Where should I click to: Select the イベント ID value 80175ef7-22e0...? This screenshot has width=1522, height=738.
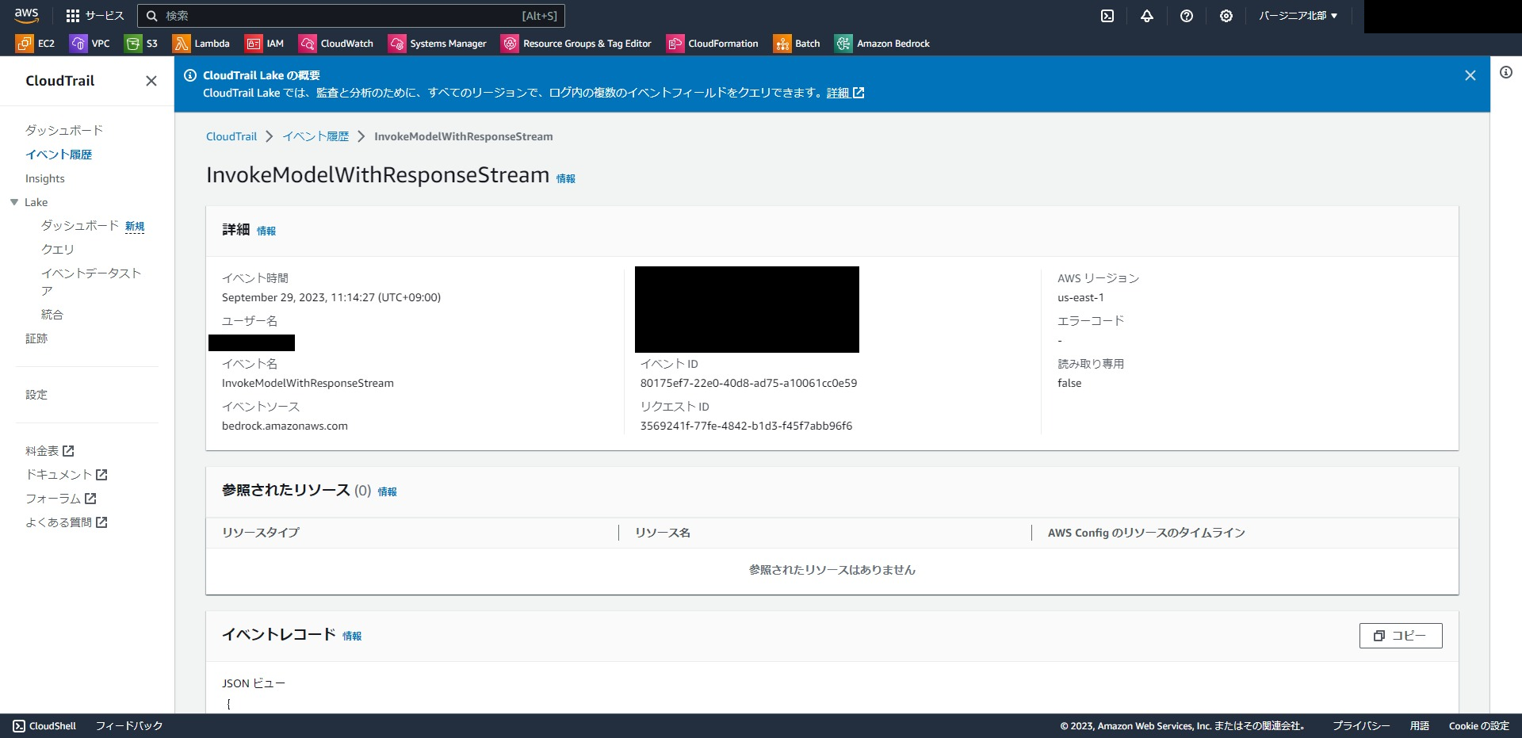click(x=748, y=383)
